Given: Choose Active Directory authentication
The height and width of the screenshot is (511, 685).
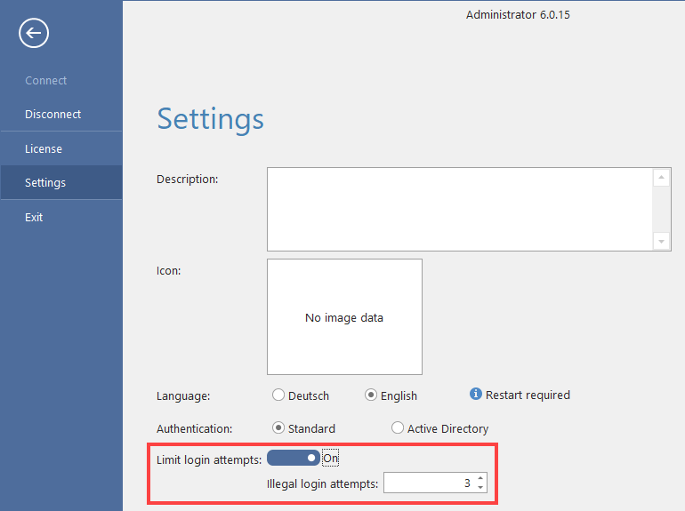Looking at the screenshot, I should pyautogui.click(x=398, y=428).
